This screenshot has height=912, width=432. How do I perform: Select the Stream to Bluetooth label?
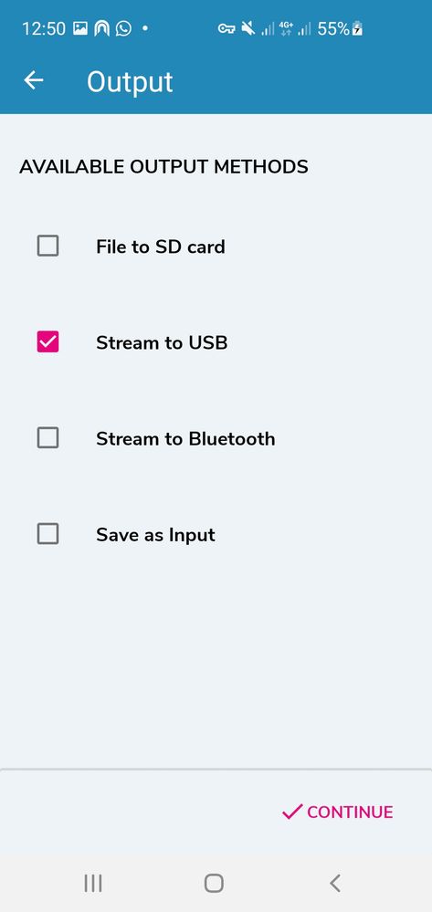pyautogui.click(x=185, y=438)
